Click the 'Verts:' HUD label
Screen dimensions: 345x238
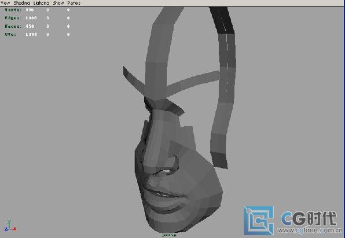[13, 10]
